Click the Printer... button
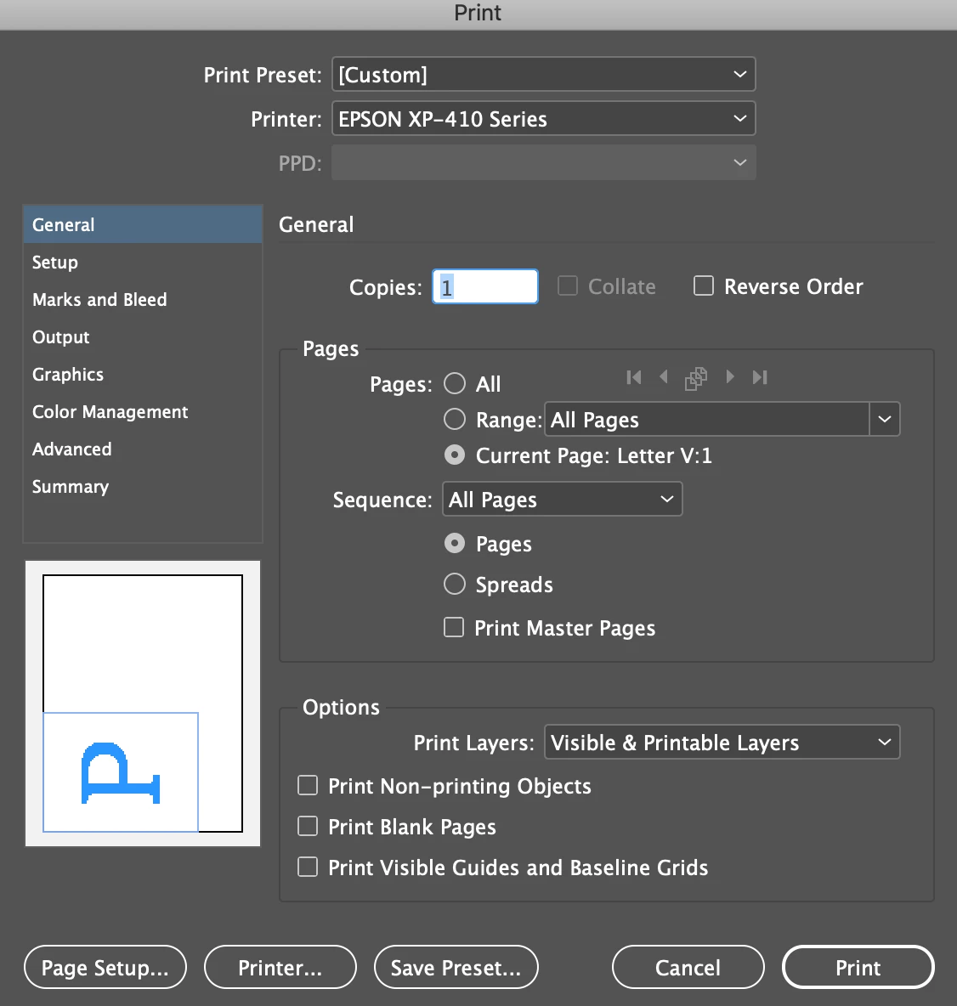This screenshot has height=1006, width=957. click(280, 967)
